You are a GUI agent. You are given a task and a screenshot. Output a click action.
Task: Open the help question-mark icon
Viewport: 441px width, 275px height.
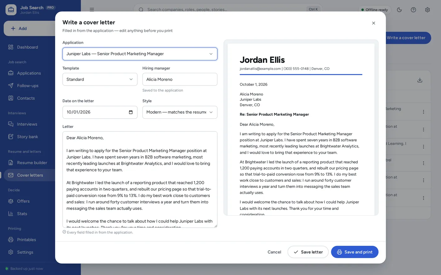(x=413, y=10)
